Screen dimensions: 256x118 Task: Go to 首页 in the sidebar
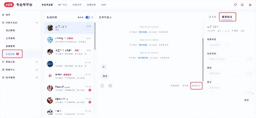point(8,15)
